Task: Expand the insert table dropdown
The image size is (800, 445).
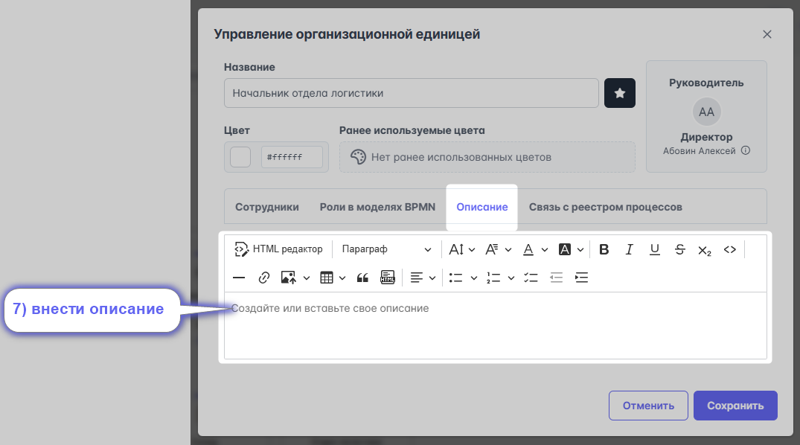Action: click(x=333, y=278)
